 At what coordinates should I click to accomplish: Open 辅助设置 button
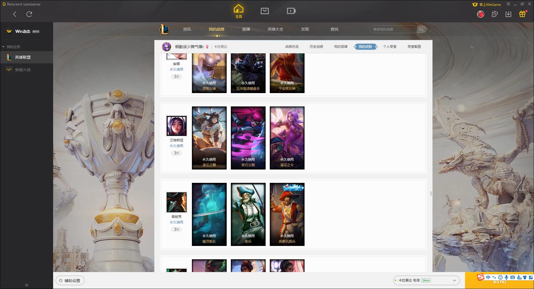[70, 281]
